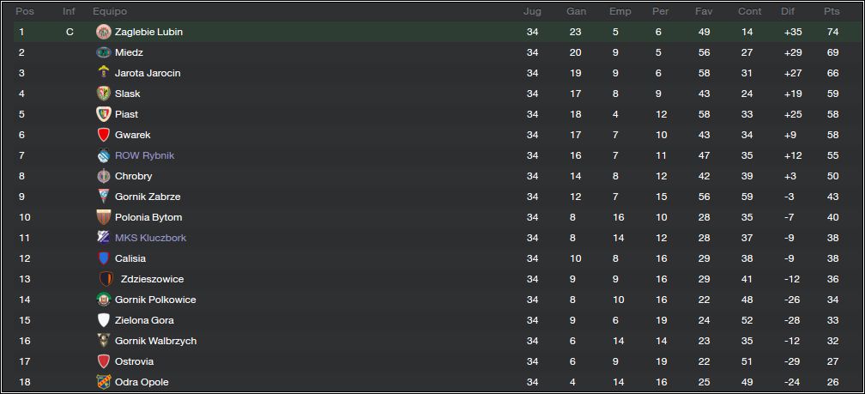Image resolution: width=865 pixels, height=394 pixels.
Task: Click the white Zielona Gora shield
Action: pos(104,320)
